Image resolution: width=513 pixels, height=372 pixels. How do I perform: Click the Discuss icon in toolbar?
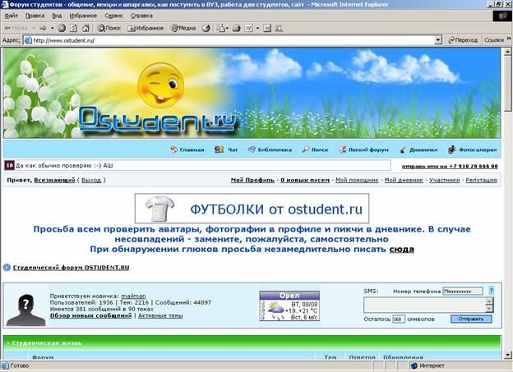[x=267, y=28]
